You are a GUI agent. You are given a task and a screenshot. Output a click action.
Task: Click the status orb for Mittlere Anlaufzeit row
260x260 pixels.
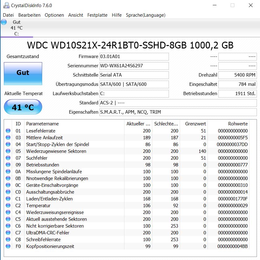(8, 137)
